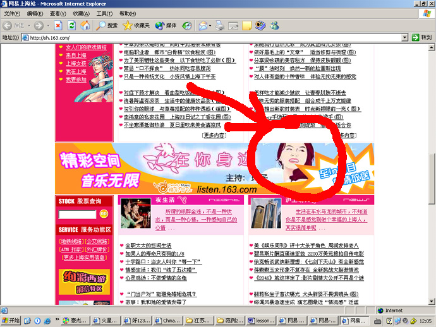The height and width of the screenshot is (327, 436).
Task: Click the yellow note Discuss icon
Action: [x=246, y=25]
